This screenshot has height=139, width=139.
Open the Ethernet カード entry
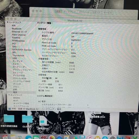point(20,32)
